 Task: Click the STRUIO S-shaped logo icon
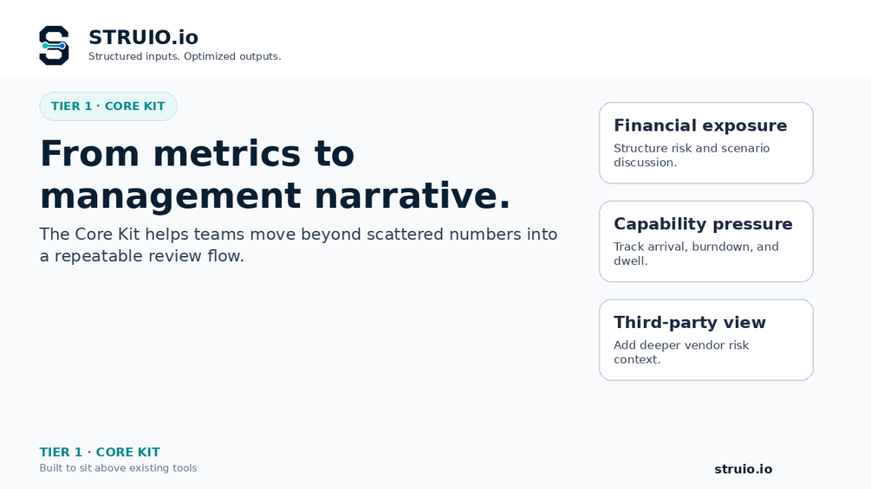click(54, 46)
